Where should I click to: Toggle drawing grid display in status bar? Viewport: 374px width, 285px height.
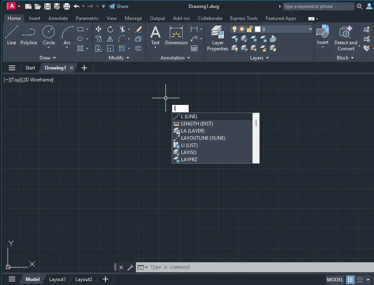click(x=350, y=279)
